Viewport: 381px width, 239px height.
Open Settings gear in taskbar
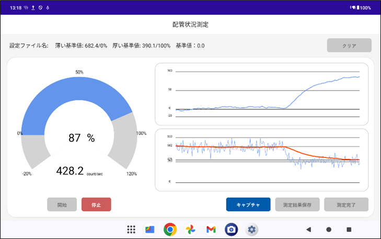coord(252,229)
